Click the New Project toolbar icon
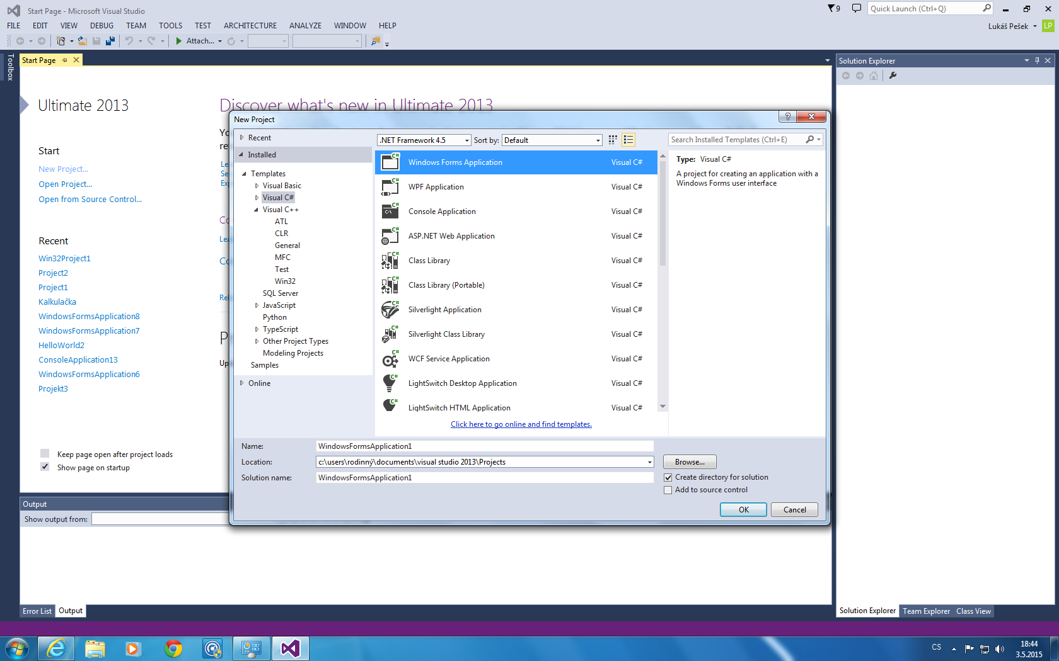This screenshot has width=1059, height=661. click(x=61, y=41)
